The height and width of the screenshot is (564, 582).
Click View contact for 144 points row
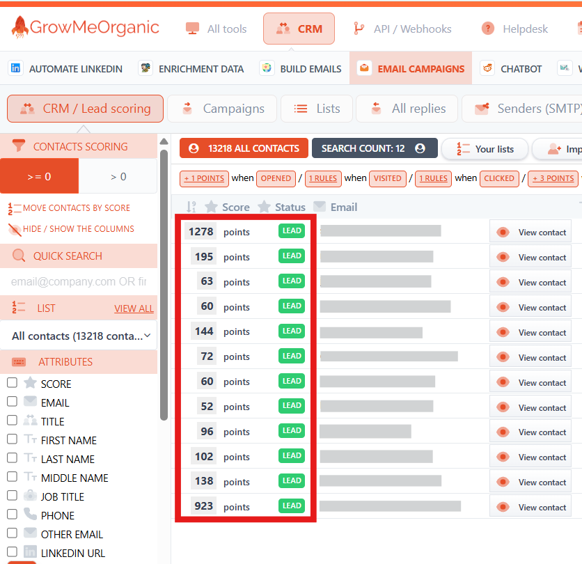530,332
